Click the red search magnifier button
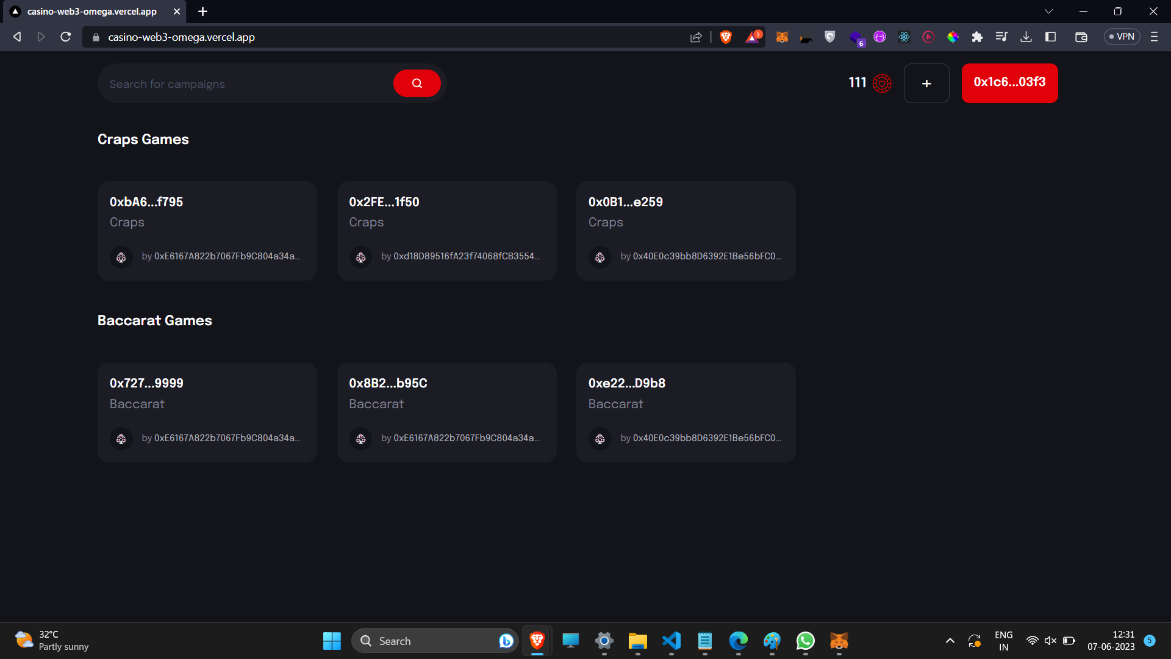The image size is (1171, 659). (x=417, y=84)
